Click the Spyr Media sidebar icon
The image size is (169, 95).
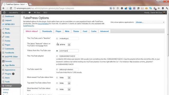coord(3,65)
